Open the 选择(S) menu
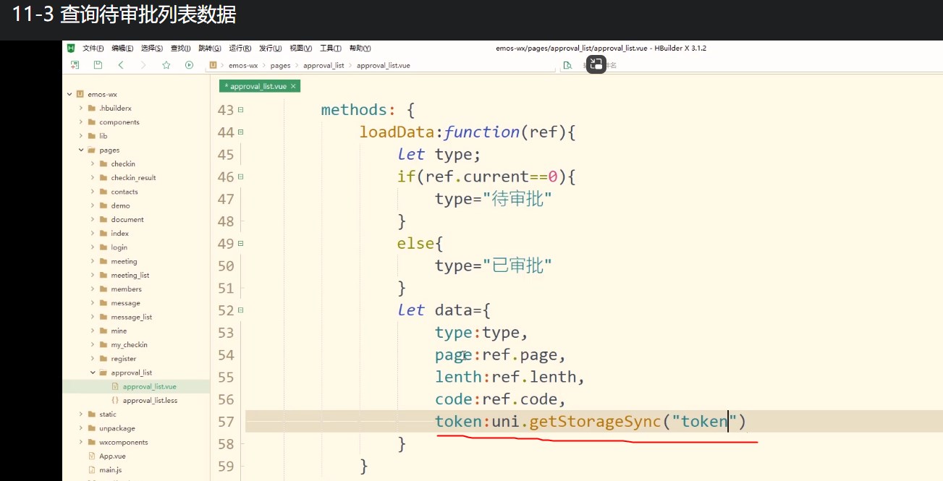This screenshot has height=481, width=943. [152, 48]
